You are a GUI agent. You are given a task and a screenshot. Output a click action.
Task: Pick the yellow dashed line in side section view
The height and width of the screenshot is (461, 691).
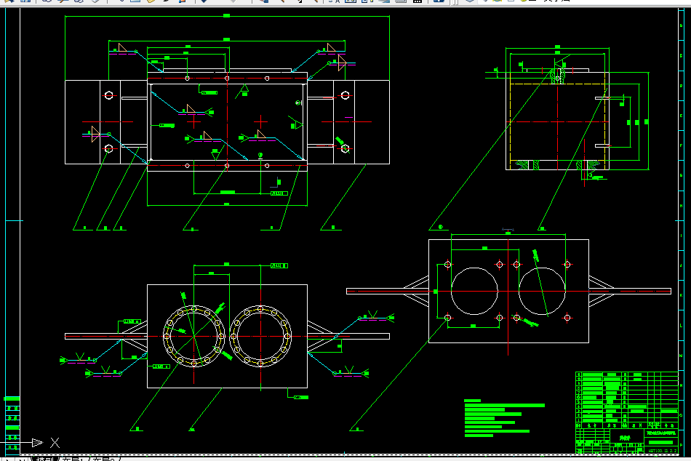point(557,84)
